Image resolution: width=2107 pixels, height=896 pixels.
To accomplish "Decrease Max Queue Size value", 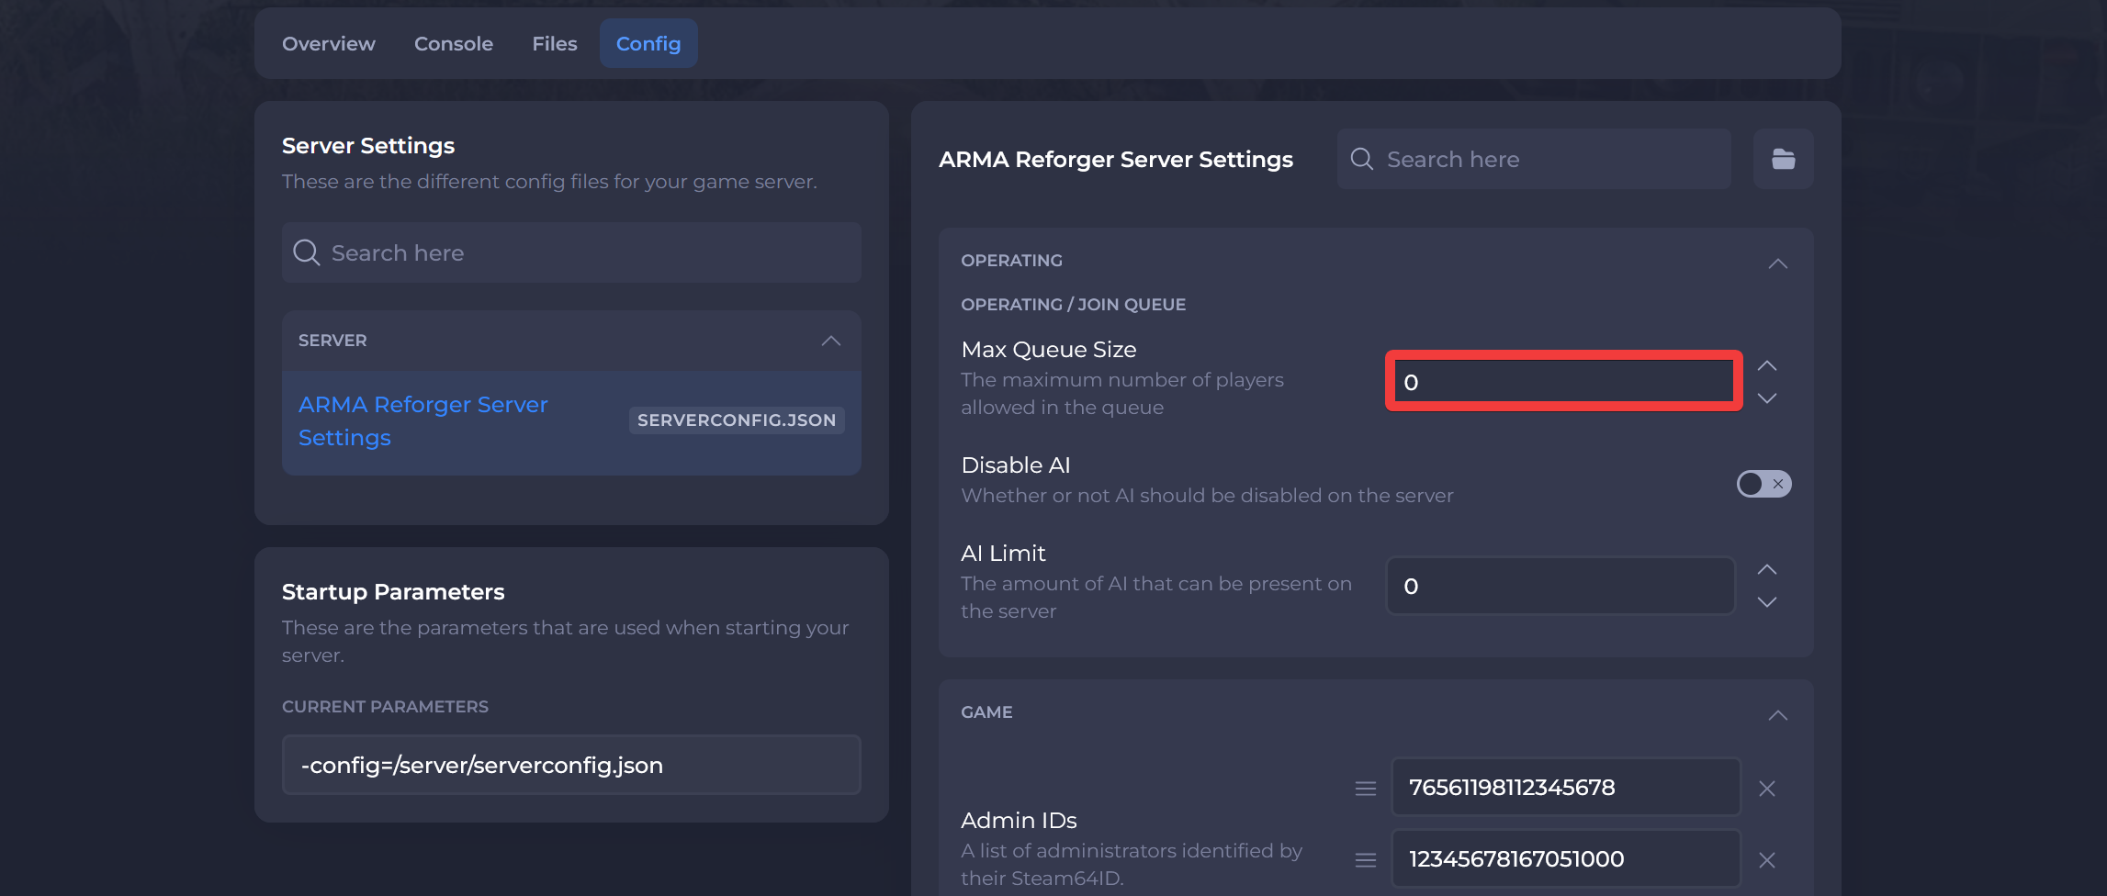I will tap(1766, 398).
